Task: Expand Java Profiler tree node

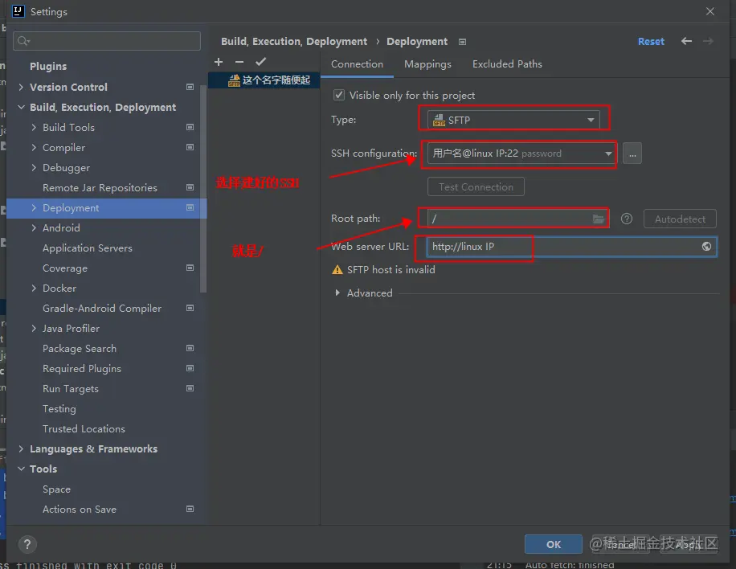Action: (34, 328)
